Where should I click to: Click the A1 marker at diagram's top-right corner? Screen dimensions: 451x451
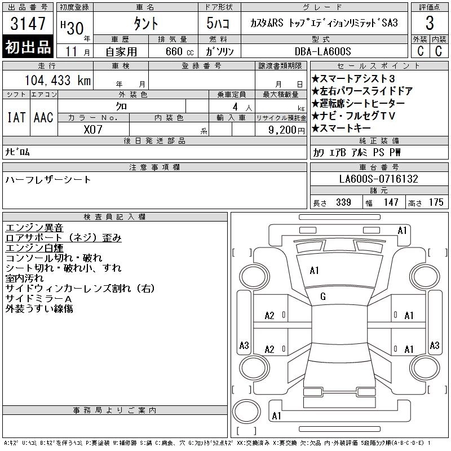(402, 230)
